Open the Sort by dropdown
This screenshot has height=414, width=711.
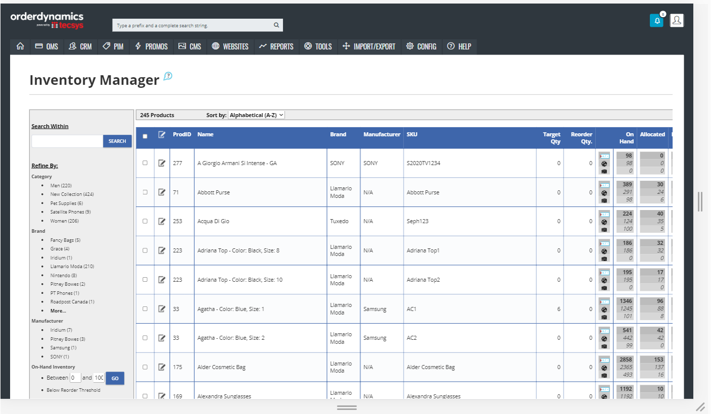[x=256, y=115]
